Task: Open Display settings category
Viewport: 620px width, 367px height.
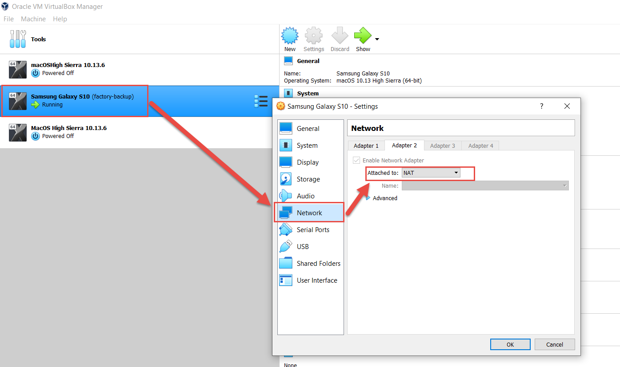Action: tap(310, 162)
